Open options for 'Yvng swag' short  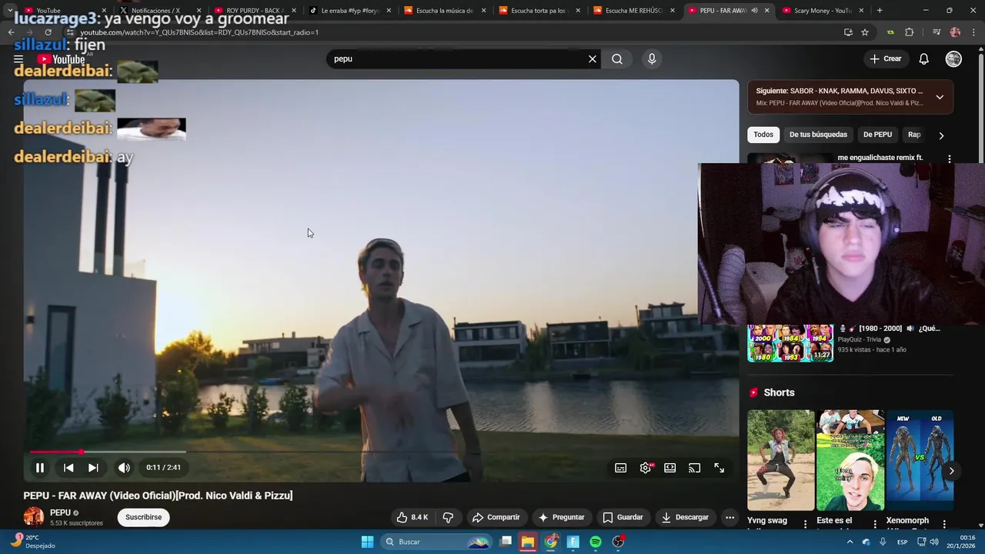(x=806, y=524)
